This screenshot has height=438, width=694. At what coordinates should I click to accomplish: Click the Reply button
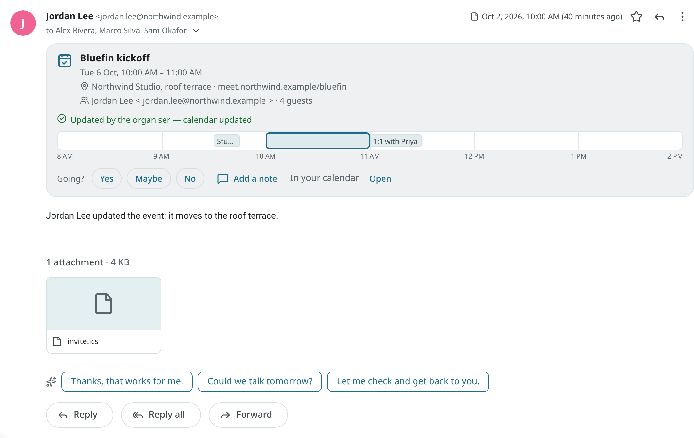tap(80, 415)
